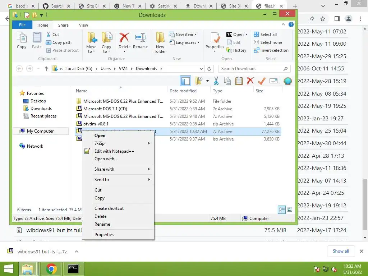
Task: Create a New folder from the ribbon
Action: 160,42
